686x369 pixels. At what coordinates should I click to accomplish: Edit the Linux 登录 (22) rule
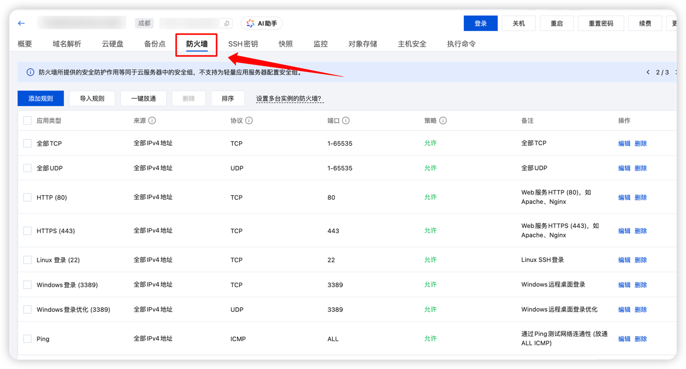624,259
